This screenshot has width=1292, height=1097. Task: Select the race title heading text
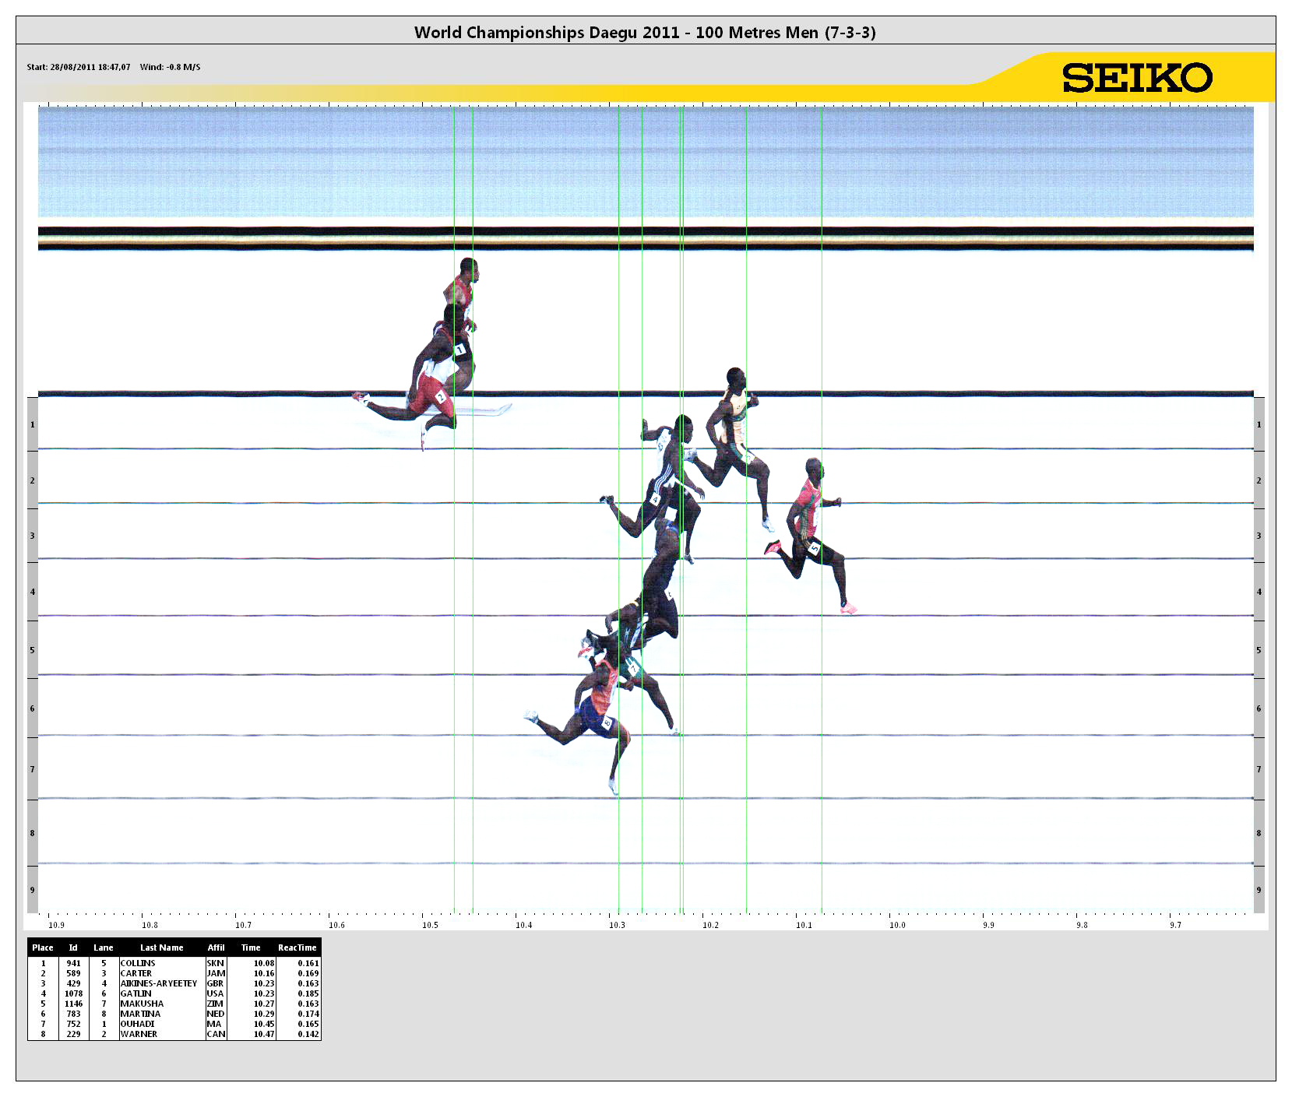coord(645,33)
